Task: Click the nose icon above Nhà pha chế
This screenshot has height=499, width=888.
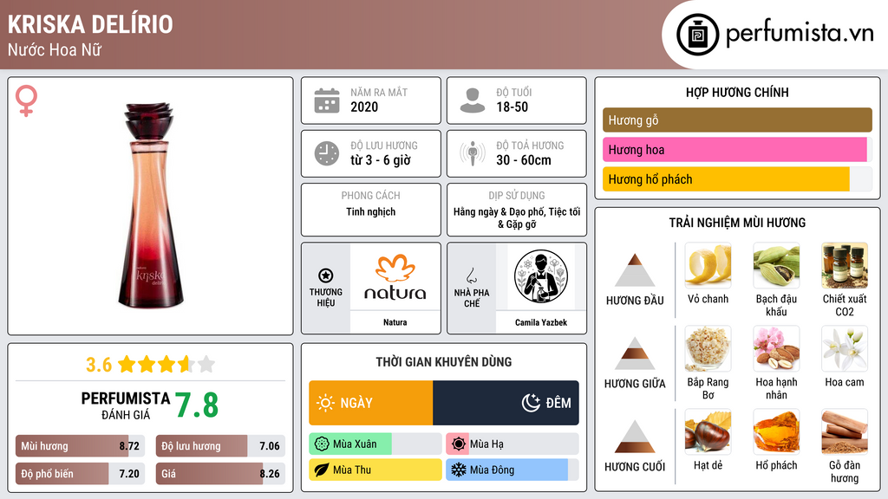Action: click(471, 275)
